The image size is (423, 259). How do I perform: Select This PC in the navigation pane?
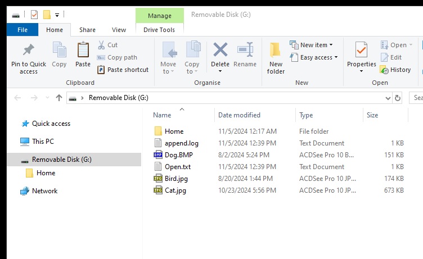tap(43, 142)
